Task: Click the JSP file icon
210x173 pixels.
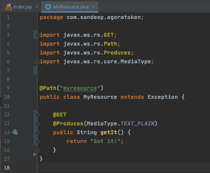Action: [x=8, y=7]
